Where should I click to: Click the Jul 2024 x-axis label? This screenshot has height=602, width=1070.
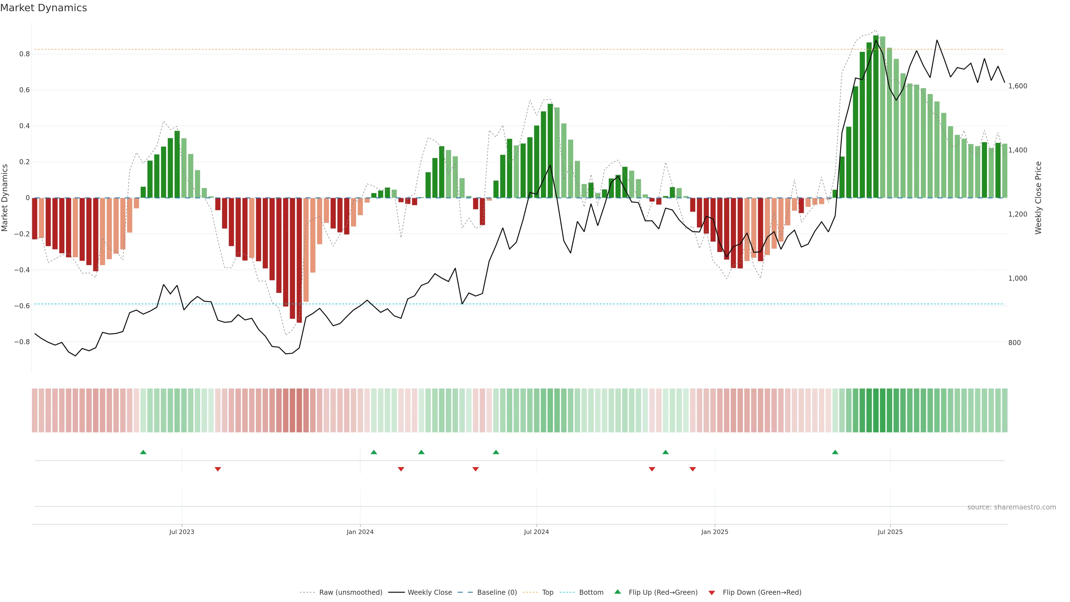pyautogui.click(x=536, y=532)
